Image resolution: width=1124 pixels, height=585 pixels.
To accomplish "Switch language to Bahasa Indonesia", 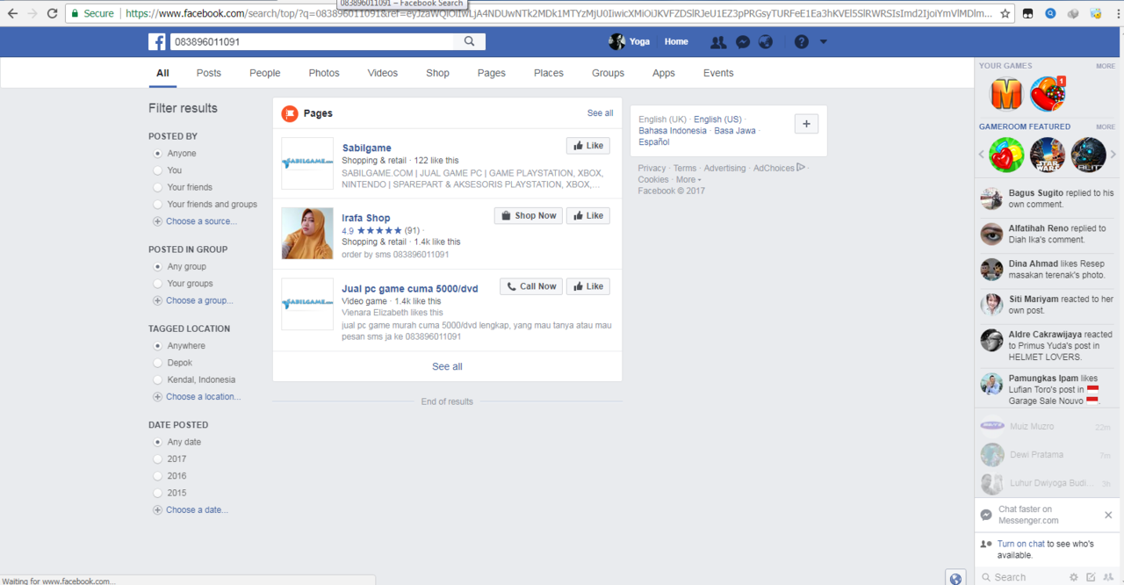I will (673, 131).
